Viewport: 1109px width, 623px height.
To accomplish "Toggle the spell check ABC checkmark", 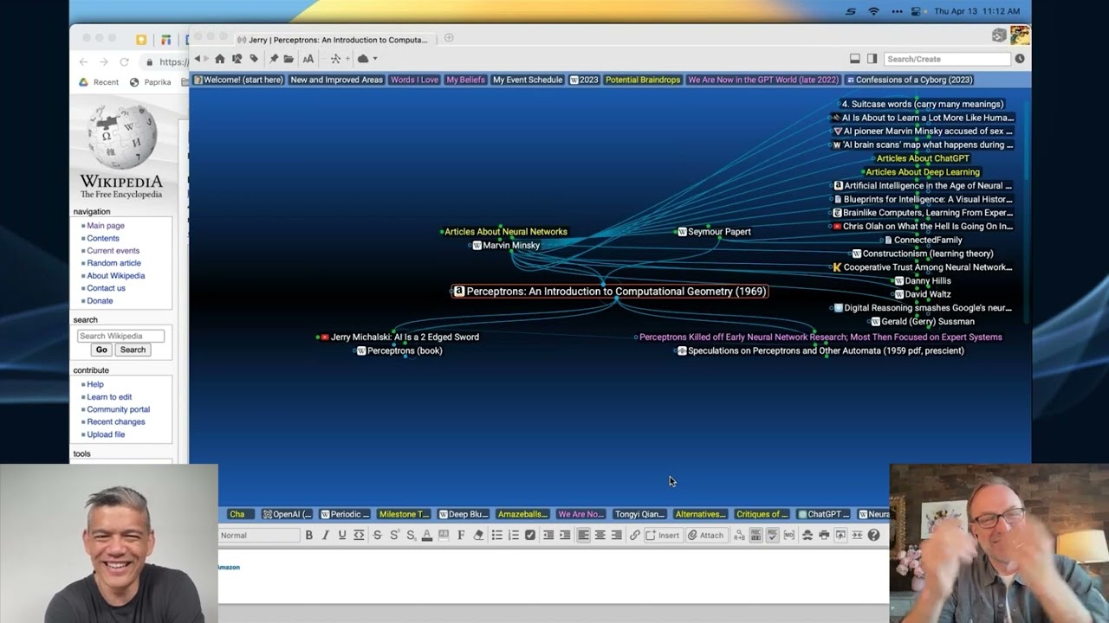I will coord(772,536).
